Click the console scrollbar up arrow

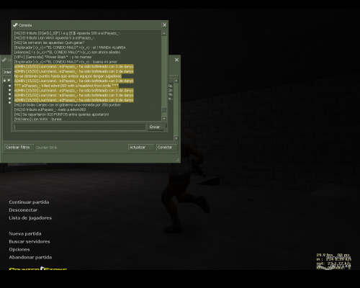pyautogui.click(x=164, y=33)
